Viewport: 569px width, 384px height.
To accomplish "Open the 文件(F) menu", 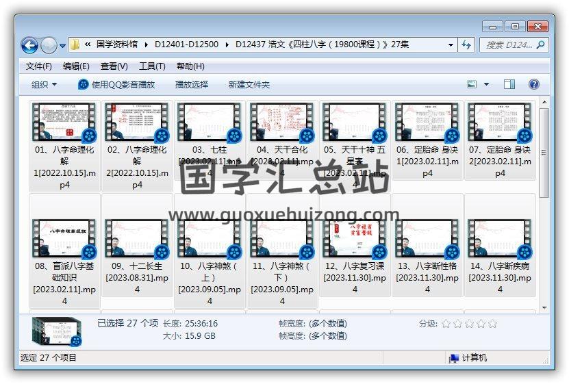I will [38, 66].
